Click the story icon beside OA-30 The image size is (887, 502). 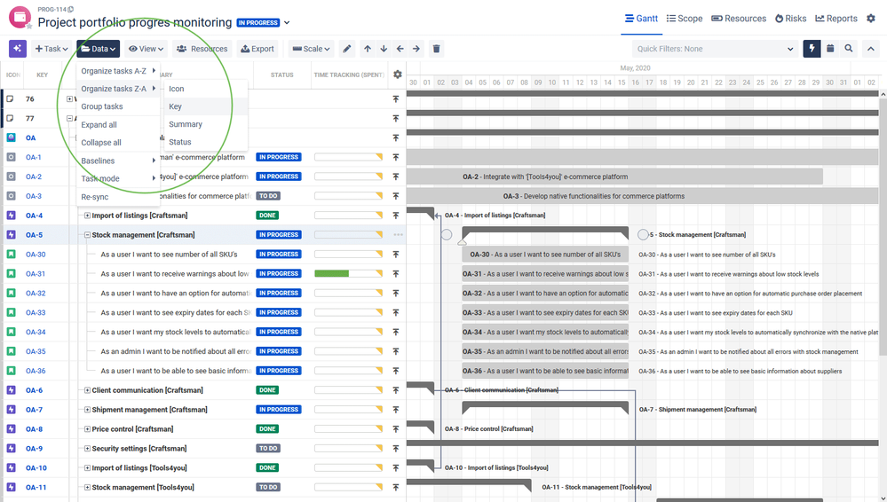11,255
